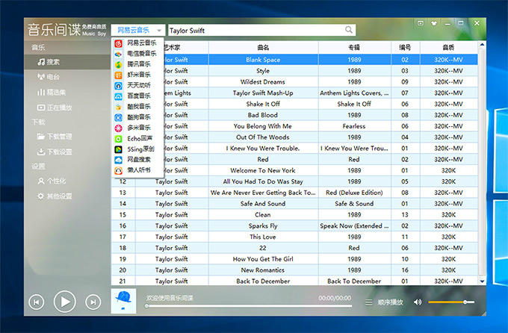Adjust the orange volume slider
The image size is (508, 333).
click(x=451, y=302)
